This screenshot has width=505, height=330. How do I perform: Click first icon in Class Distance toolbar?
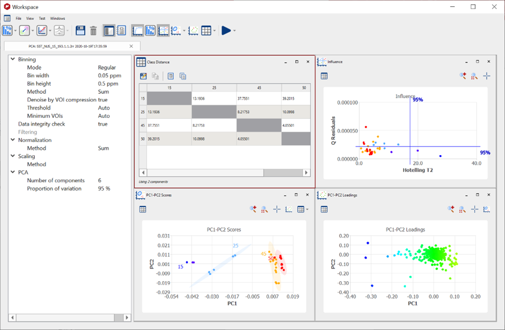pyautogui.click(x=143, y=76)
